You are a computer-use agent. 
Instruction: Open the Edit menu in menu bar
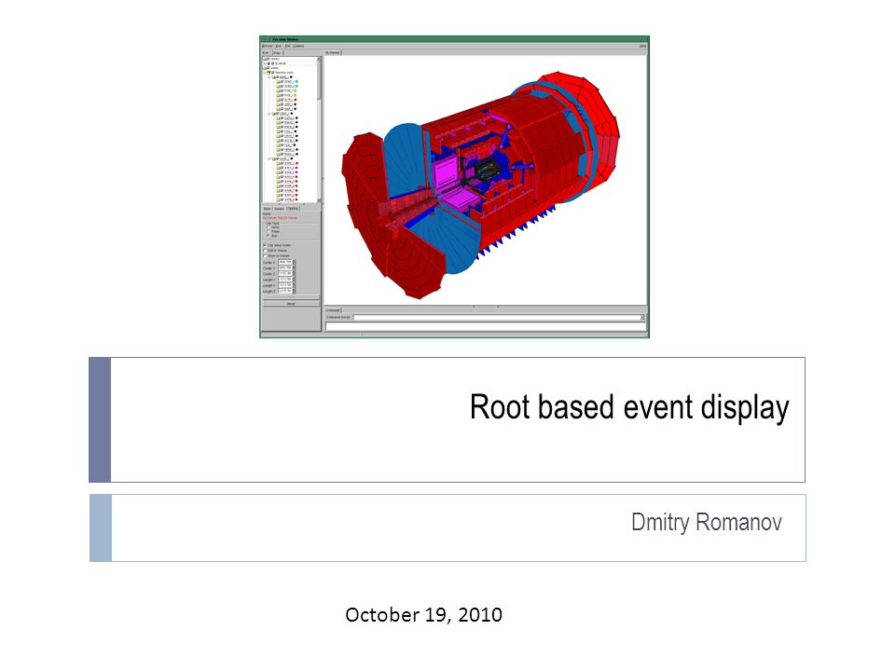288,46
